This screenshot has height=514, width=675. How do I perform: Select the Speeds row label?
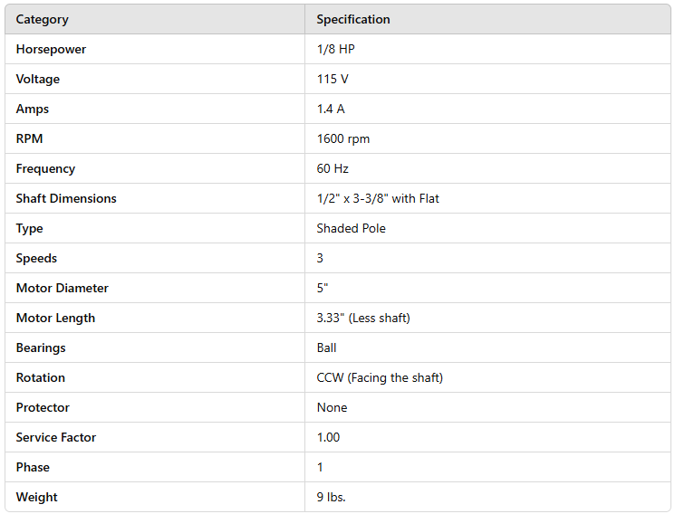[x=36, y=258]
